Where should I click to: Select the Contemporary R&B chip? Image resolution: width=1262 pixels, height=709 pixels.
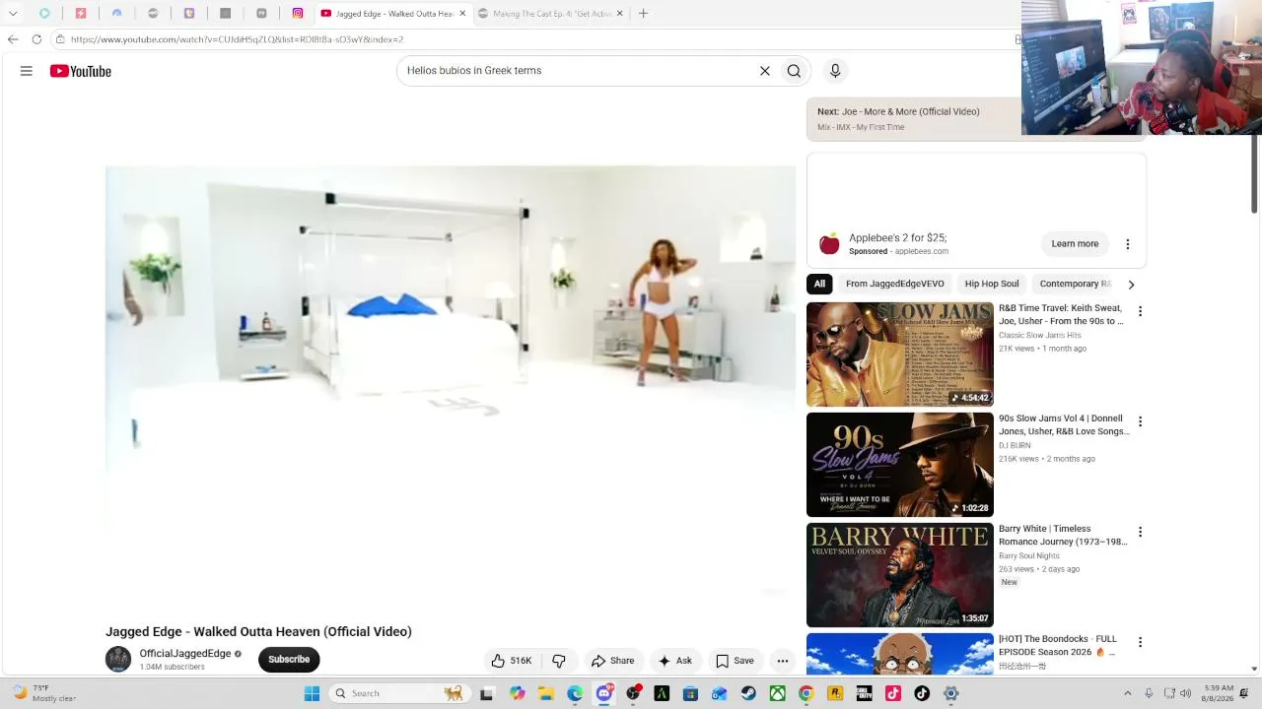1075,284
